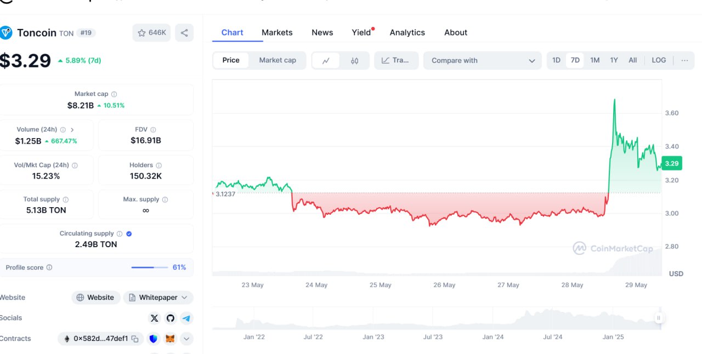Show Market cap info tooltip icon

pos(114,94)
